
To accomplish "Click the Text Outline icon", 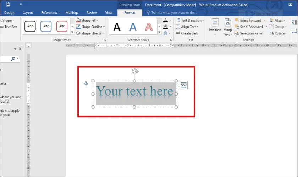I will pos(166,27).
